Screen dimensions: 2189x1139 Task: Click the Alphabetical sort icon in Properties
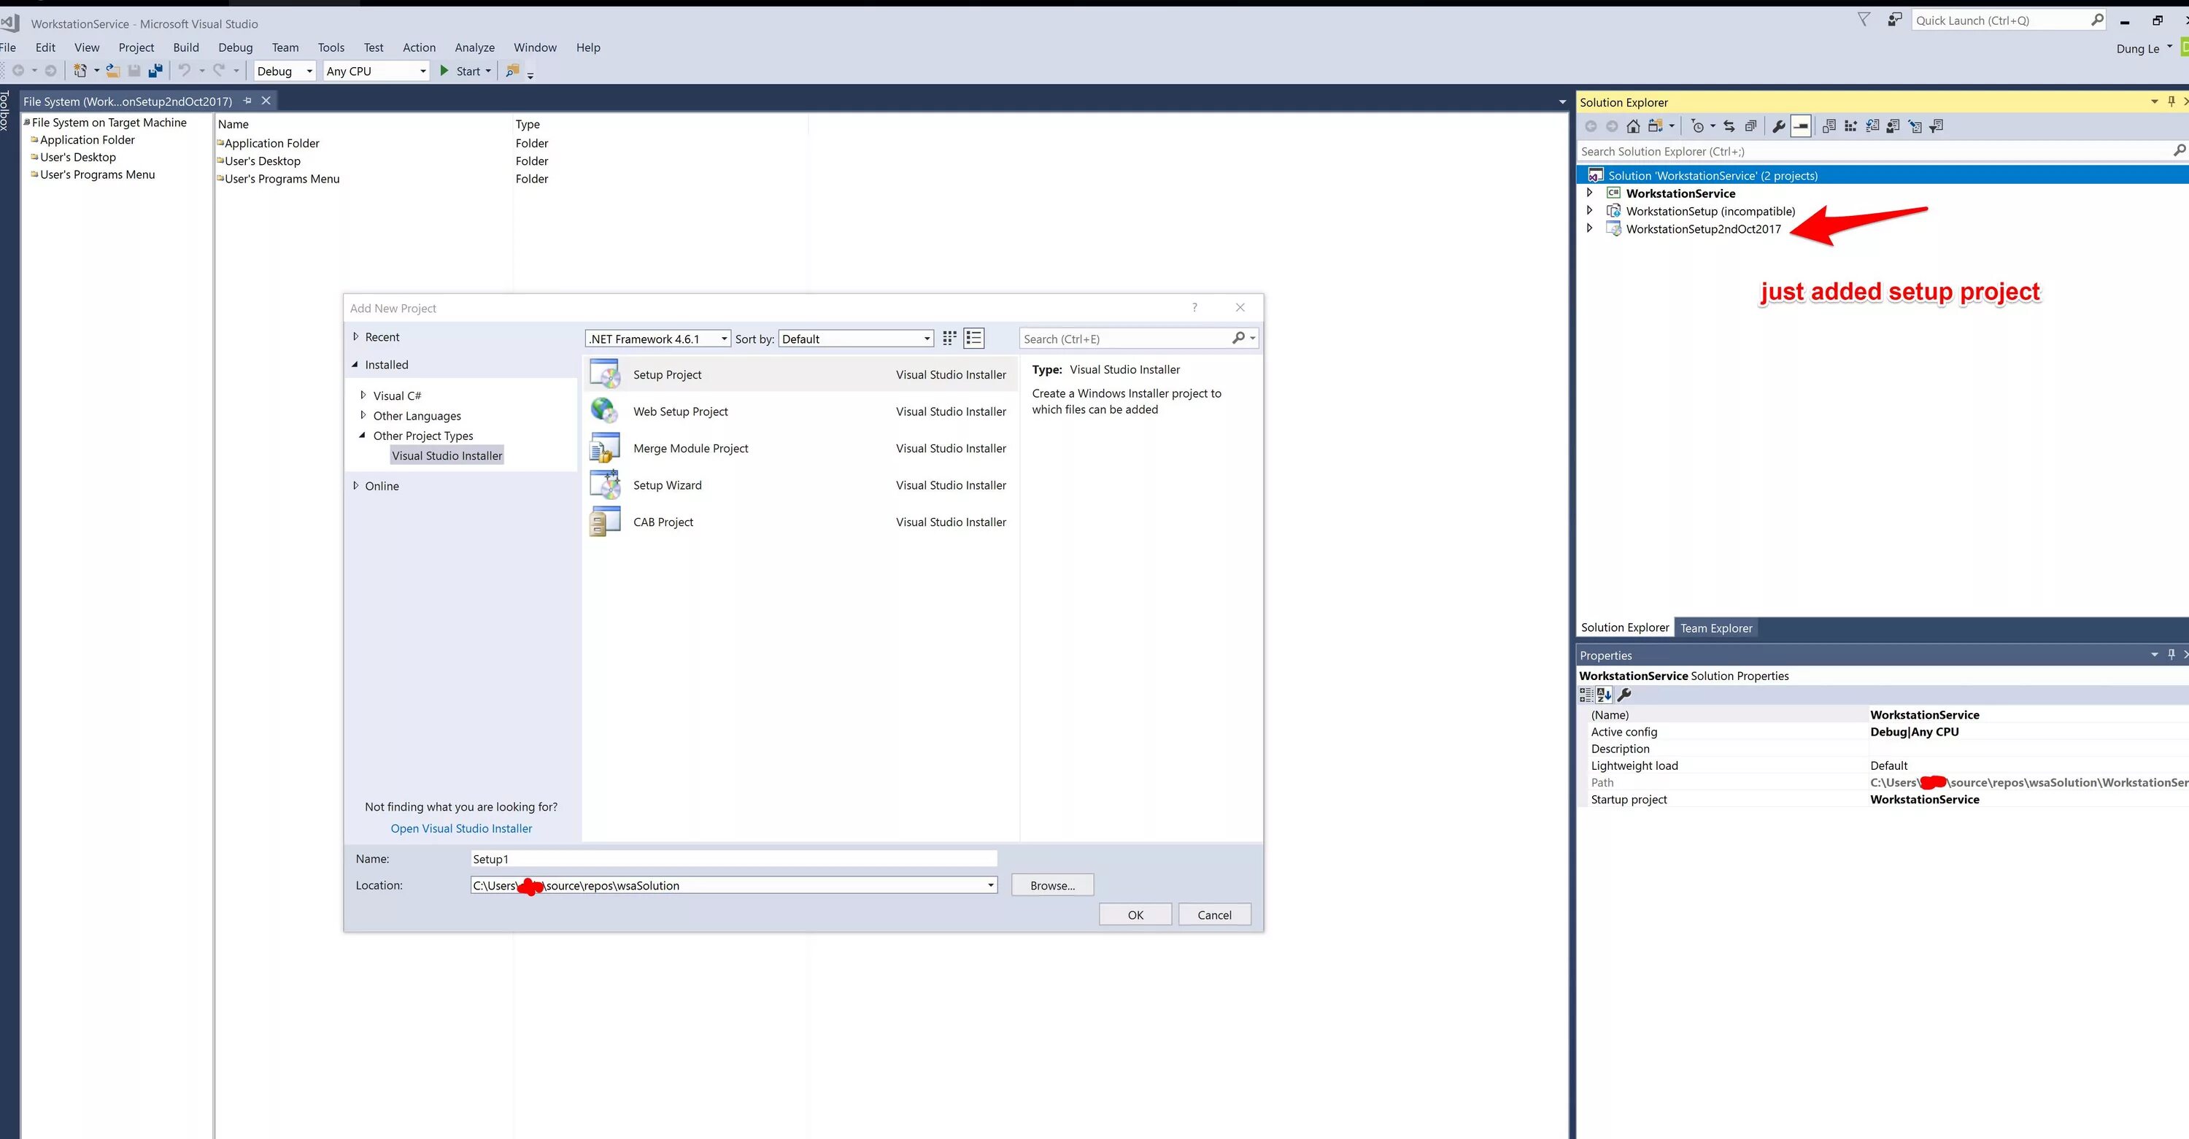point(1604,695)
